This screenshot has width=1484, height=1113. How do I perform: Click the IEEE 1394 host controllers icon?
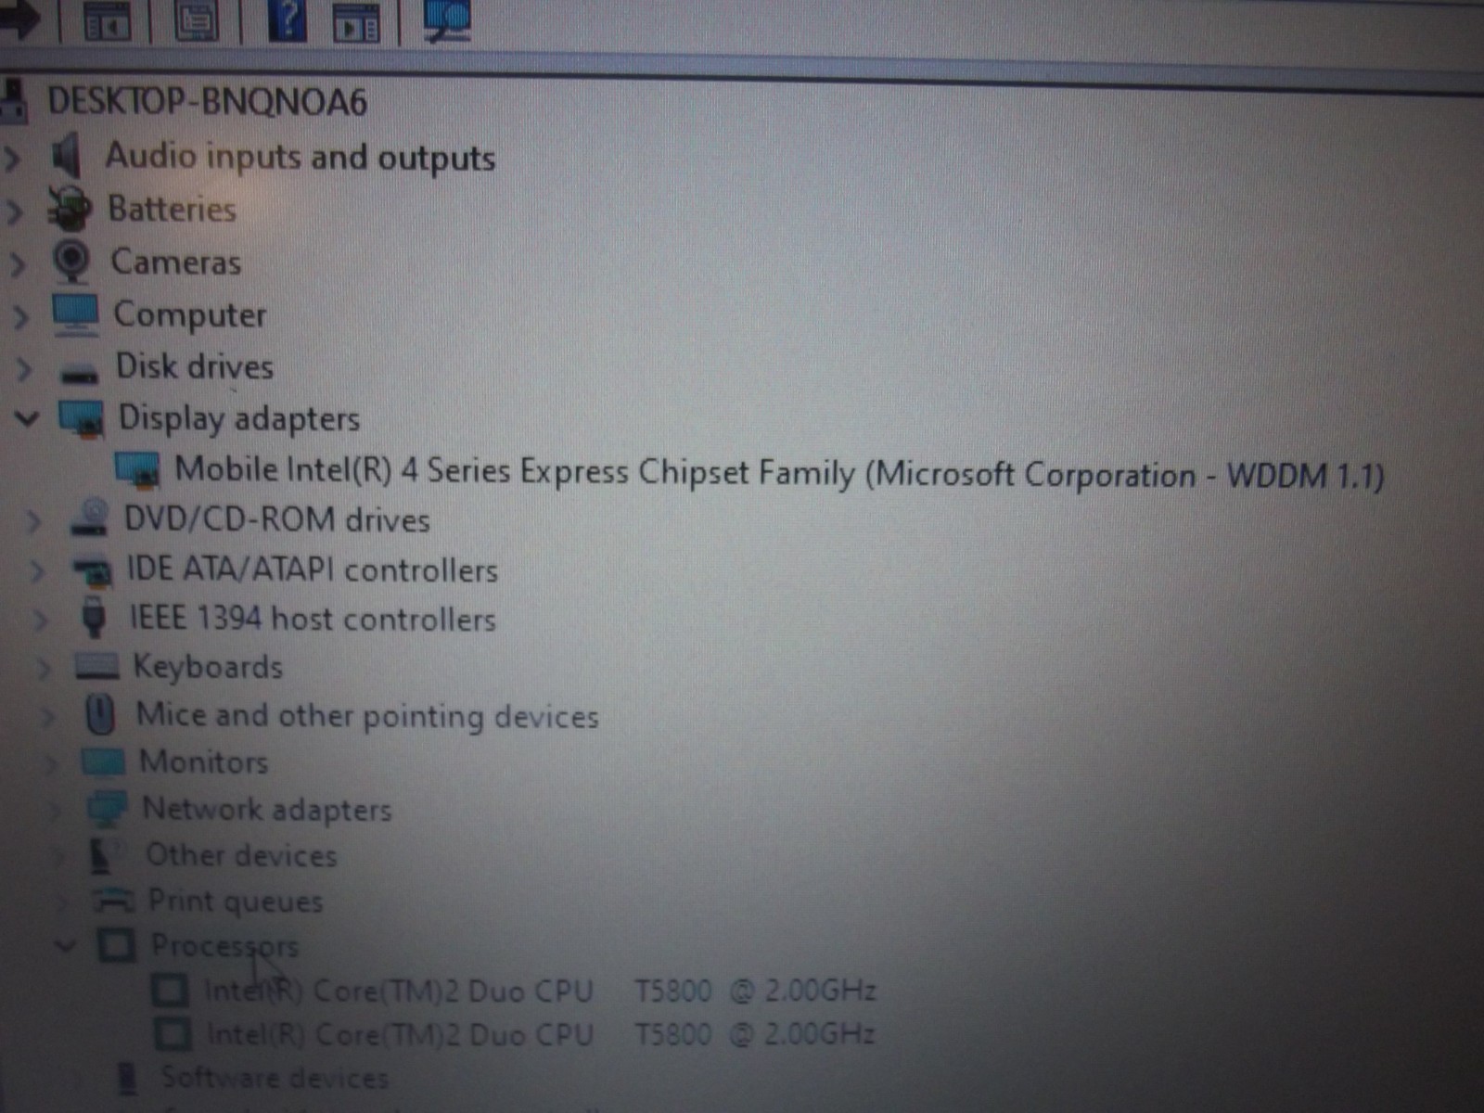click(x=94, y=618)
